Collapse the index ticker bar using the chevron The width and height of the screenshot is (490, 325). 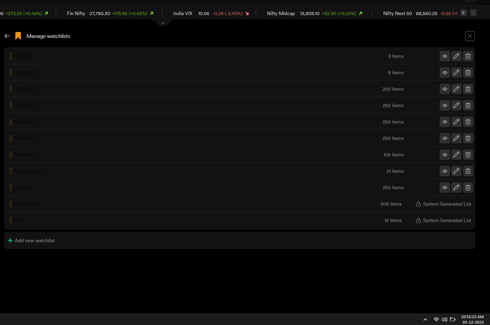(x=163, y=23)
